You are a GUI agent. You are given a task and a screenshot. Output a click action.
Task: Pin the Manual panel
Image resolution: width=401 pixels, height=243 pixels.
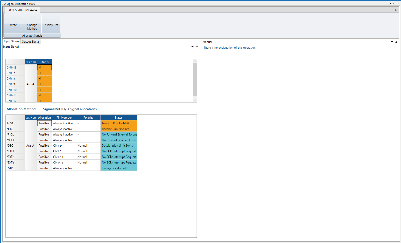click(396, 42)
